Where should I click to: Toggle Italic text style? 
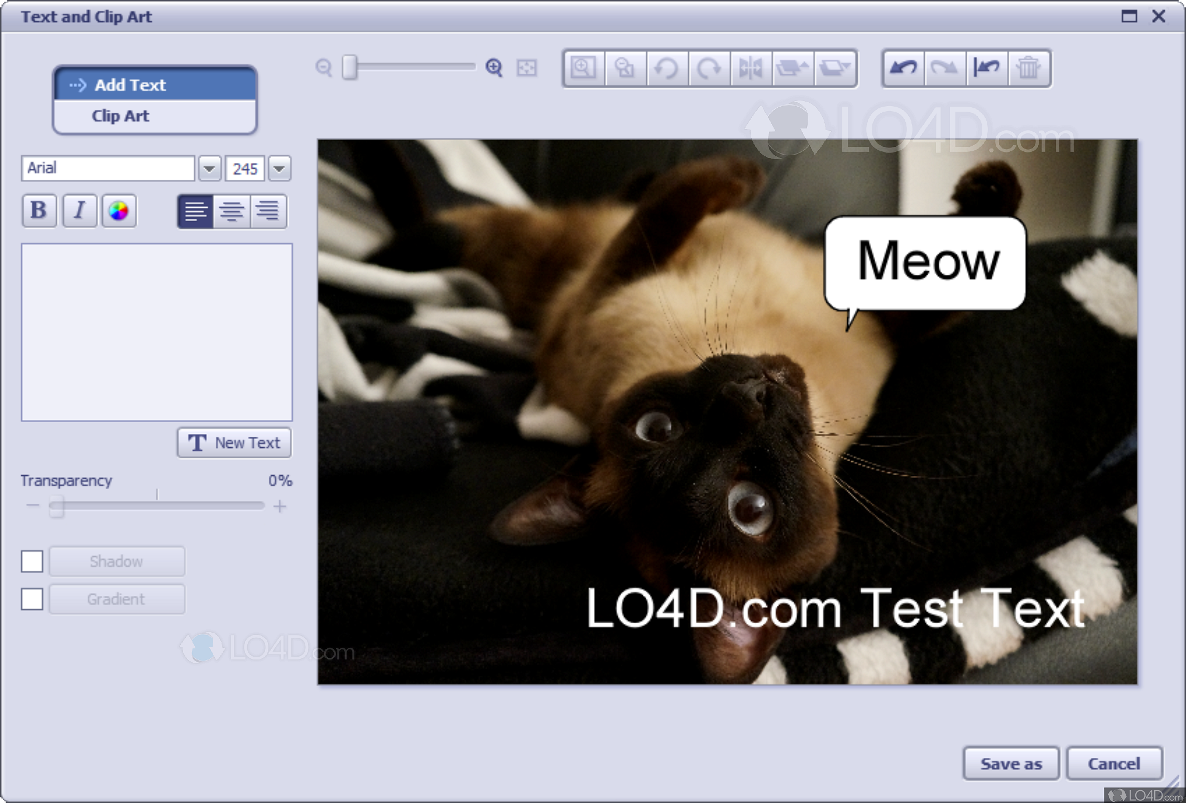coord(79,211)
